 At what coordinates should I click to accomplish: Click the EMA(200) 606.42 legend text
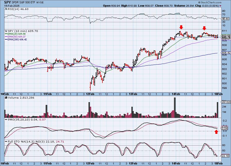click(x=17, y=39)
